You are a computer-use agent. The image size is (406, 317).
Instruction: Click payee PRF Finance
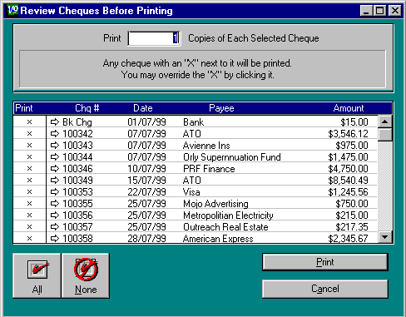click(209, 169)
